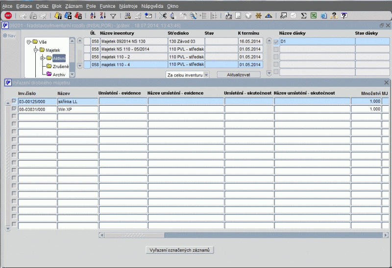Image resolution: width=392 pixels, height=268 pixels.
Task: Check the third row checkbox in asset list
Action: (x=14, y=116)
